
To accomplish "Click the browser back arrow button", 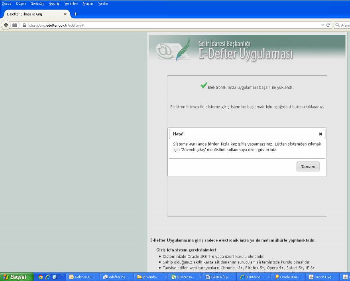I will point(6,25).
